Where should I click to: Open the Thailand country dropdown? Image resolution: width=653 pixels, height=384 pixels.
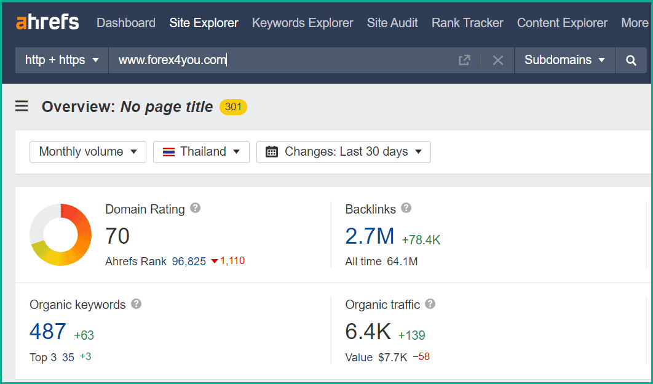pyautogui.click(x=201, y=151)
